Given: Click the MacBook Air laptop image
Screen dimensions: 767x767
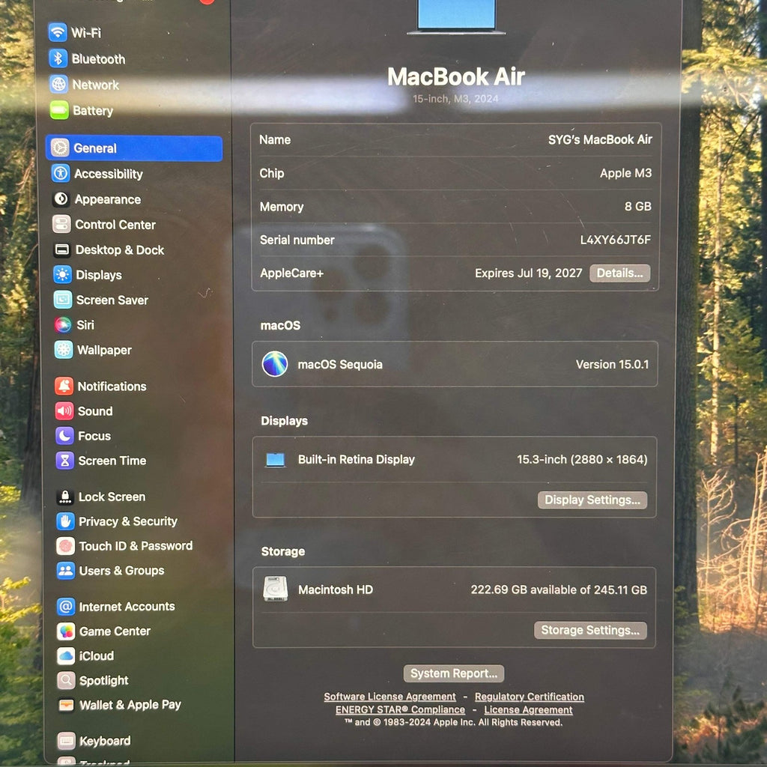Looking at the screenshot, I should pyautogui.click(x=456, y=16).
